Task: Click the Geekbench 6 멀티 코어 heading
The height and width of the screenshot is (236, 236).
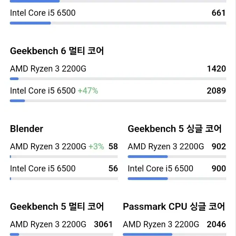Action: coord(57,51)
